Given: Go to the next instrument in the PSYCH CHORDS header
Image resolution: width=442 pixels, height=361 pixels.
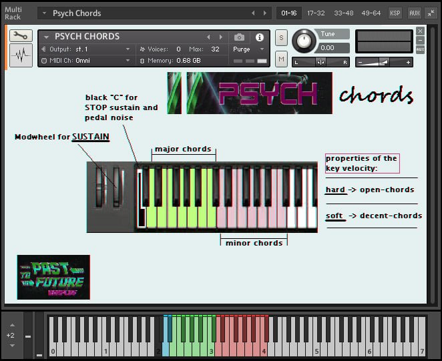Looking at the screenshot, I should click(x=221, y=37).
